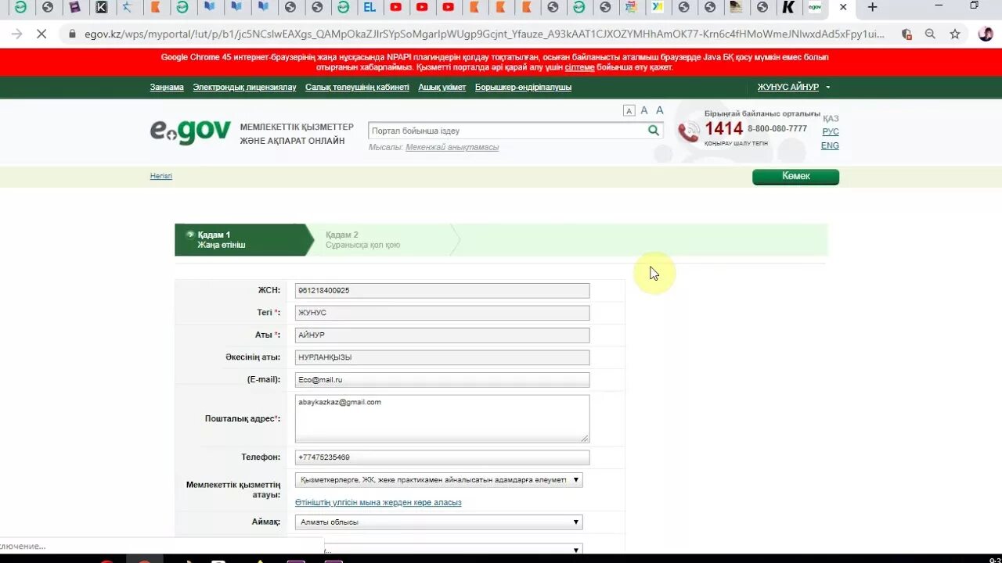Switch language to РУС
Image resolution: width=1002 pixels, height=563 pixels.
coord(831,132)
